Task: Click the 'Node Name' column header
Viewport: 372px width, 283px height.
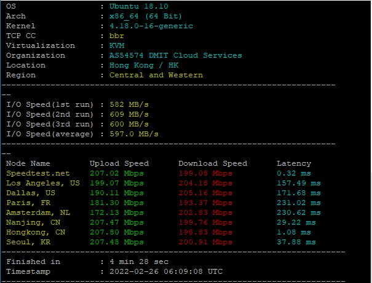Action: [x=28, y=163]
